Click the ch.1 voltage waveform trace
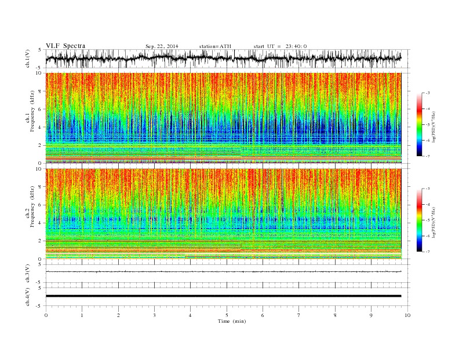The image size is (459, 354). 223,58
